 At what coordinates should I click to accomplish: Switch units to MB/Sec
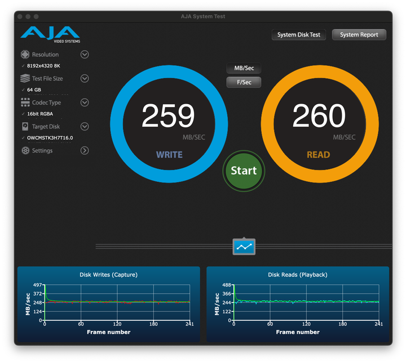[x=244, y=68]
